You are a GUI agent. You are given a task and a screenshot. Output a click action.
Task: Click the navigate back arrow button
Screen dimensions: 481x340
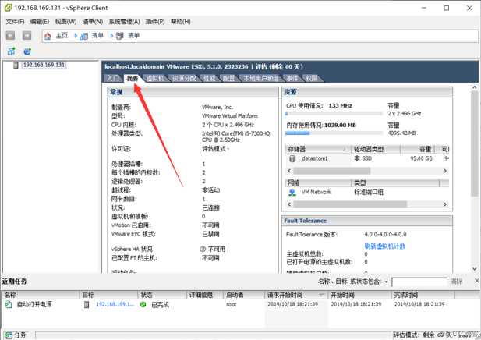(x=10, y=36)
